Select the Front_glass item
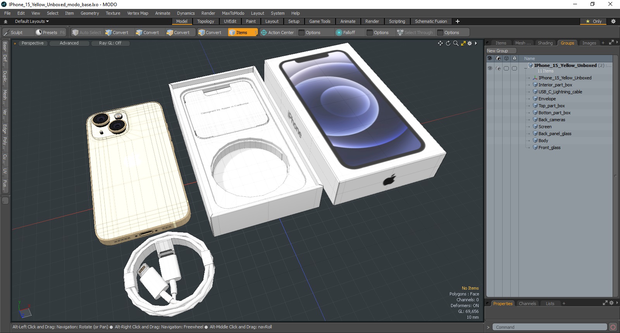The image size is (620, 333). coord(549,148)
